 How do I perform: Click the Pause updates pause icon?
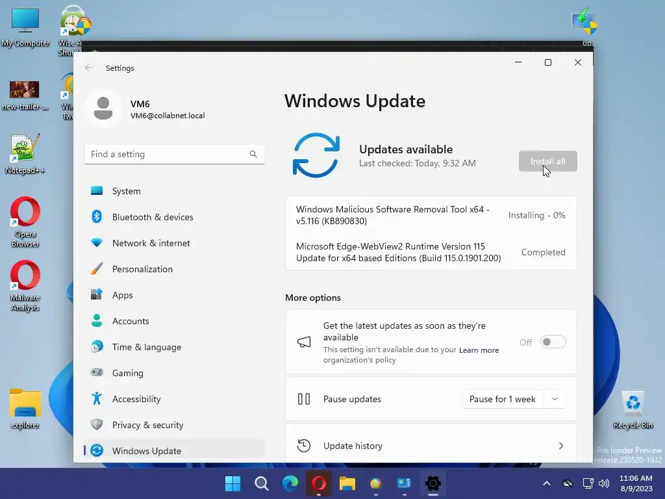tap(304, 399)
